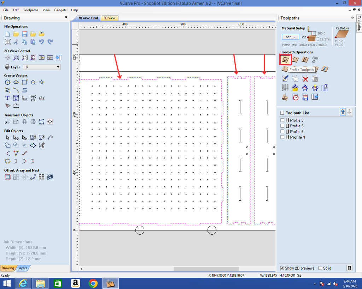This screenshot has height=289, width=362.
Task: Open the Offset Vectors tool
Action: pos(7,177)
